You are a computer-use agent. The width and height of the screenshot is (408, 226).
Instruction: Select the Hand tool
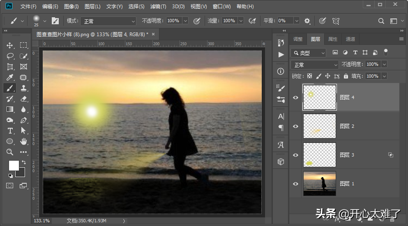[23, 141]
